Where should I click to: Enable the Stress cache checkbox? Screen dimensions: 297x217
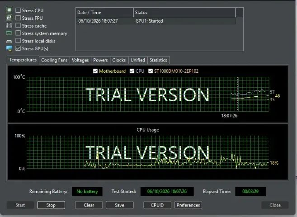point(18,25)
